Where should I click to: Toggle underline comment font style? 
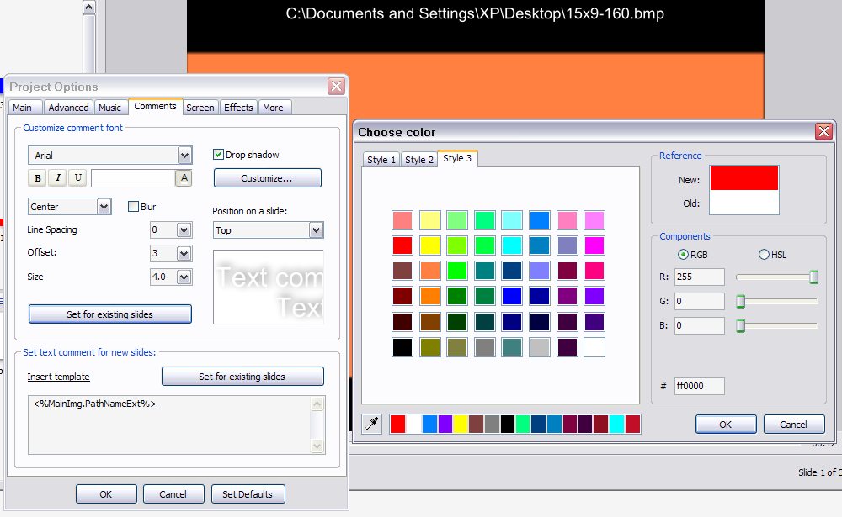pos(77,178)
